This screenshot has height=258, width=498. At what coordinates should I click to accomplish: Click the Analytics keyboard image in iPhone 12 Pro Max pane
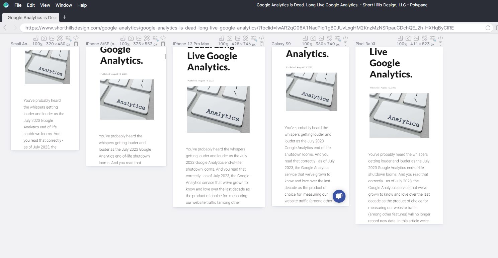[x=218, y=109]
